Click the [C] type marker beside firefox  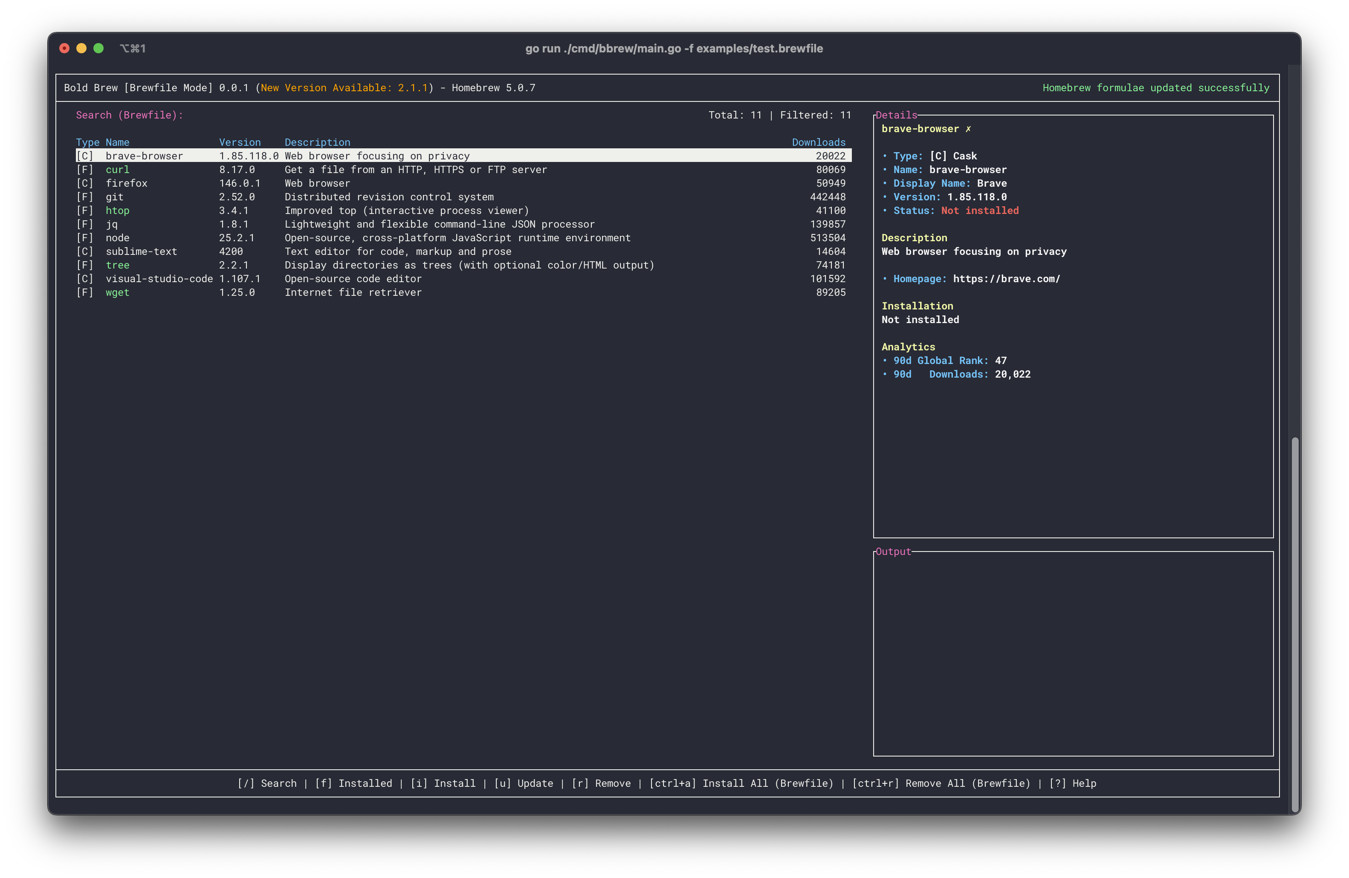[x=84, y=183]
